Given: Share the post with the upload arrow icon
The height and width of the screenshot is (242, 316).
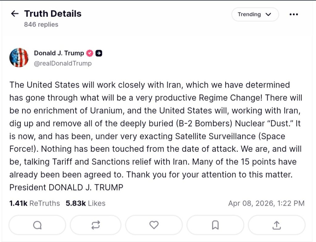Looking at the screenshot, I should pyautogui.click(x=276, y=225).
